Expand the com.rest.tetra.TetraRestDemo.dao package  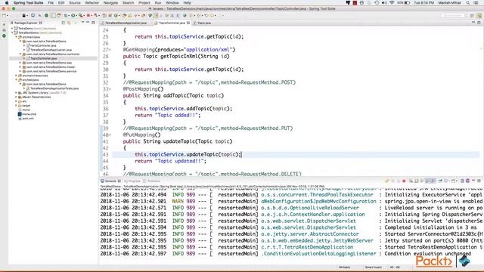tap(20, 63)
